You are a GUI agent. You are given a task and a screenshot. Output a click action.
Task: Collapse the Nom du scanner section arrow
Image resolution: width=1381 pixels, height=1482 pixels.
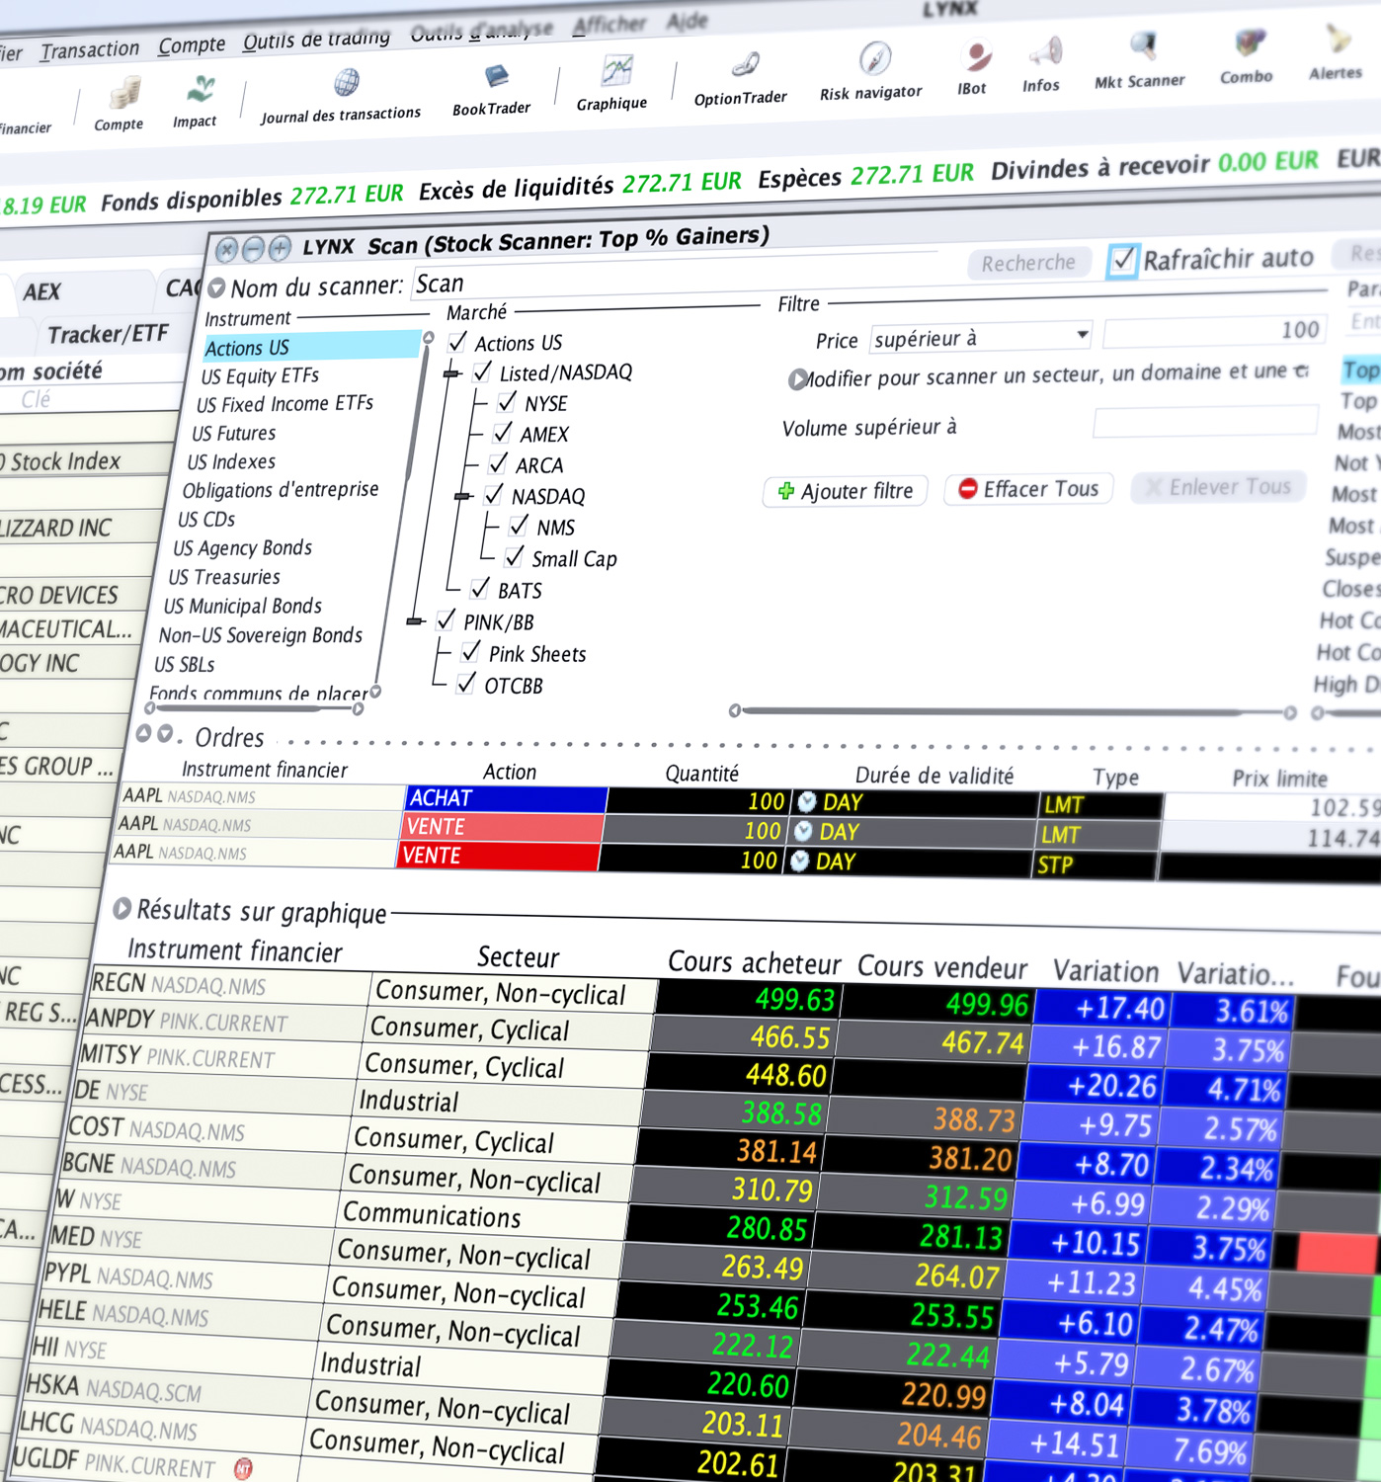click(217, 288)
